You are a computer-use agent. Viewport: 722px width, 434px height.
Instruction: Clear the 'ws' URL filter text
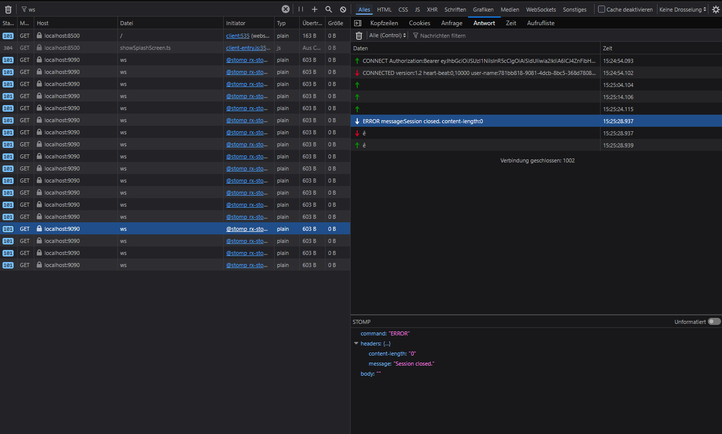[286, 9]
